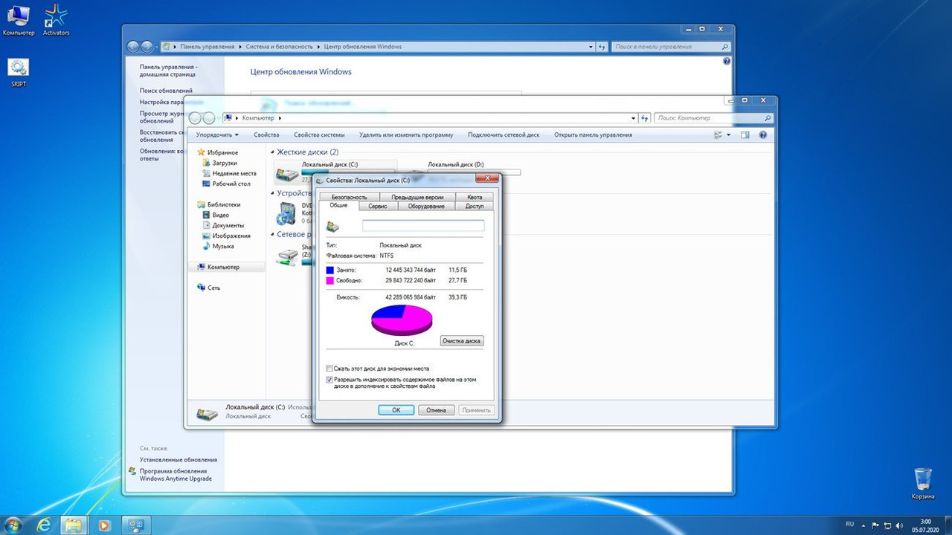Viewport: 952px width, 535px height.
Task: Switch to the Оборудование tab
Action: [x=426, y=206]
